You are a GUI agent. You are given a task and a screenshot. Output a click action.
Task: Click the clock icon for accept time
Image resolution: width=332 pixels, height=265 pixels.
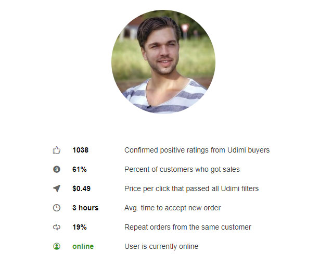click(57, 208)
